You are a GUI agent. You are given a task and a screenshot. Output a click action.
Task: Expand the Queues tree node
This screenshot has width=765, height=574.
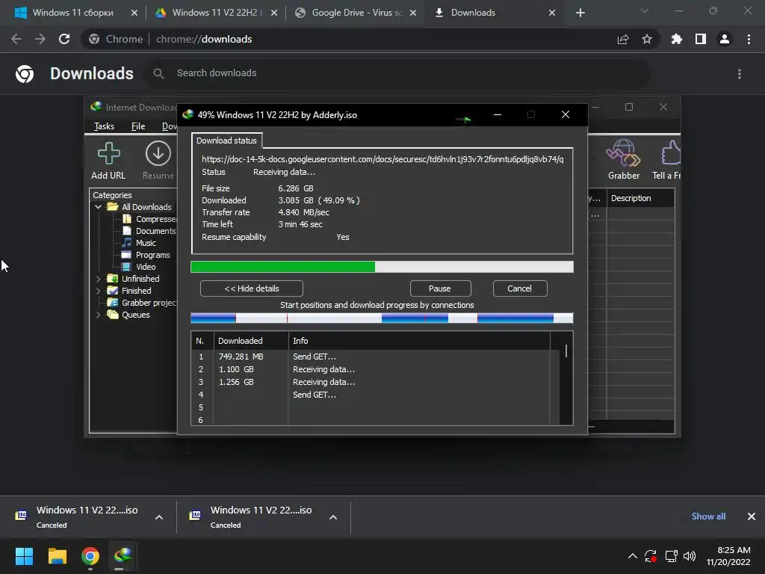pos(98,315)
